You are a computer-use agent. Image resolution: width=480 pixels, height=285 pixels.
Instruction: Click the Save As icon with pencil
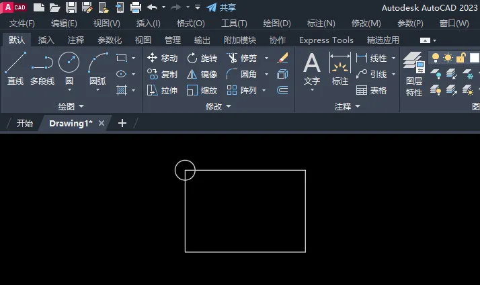[x=87, y=7]
